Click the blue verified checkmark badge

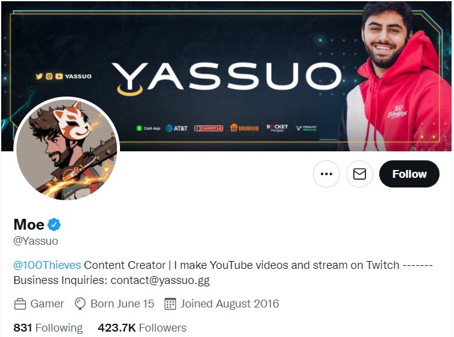point(54,225)
